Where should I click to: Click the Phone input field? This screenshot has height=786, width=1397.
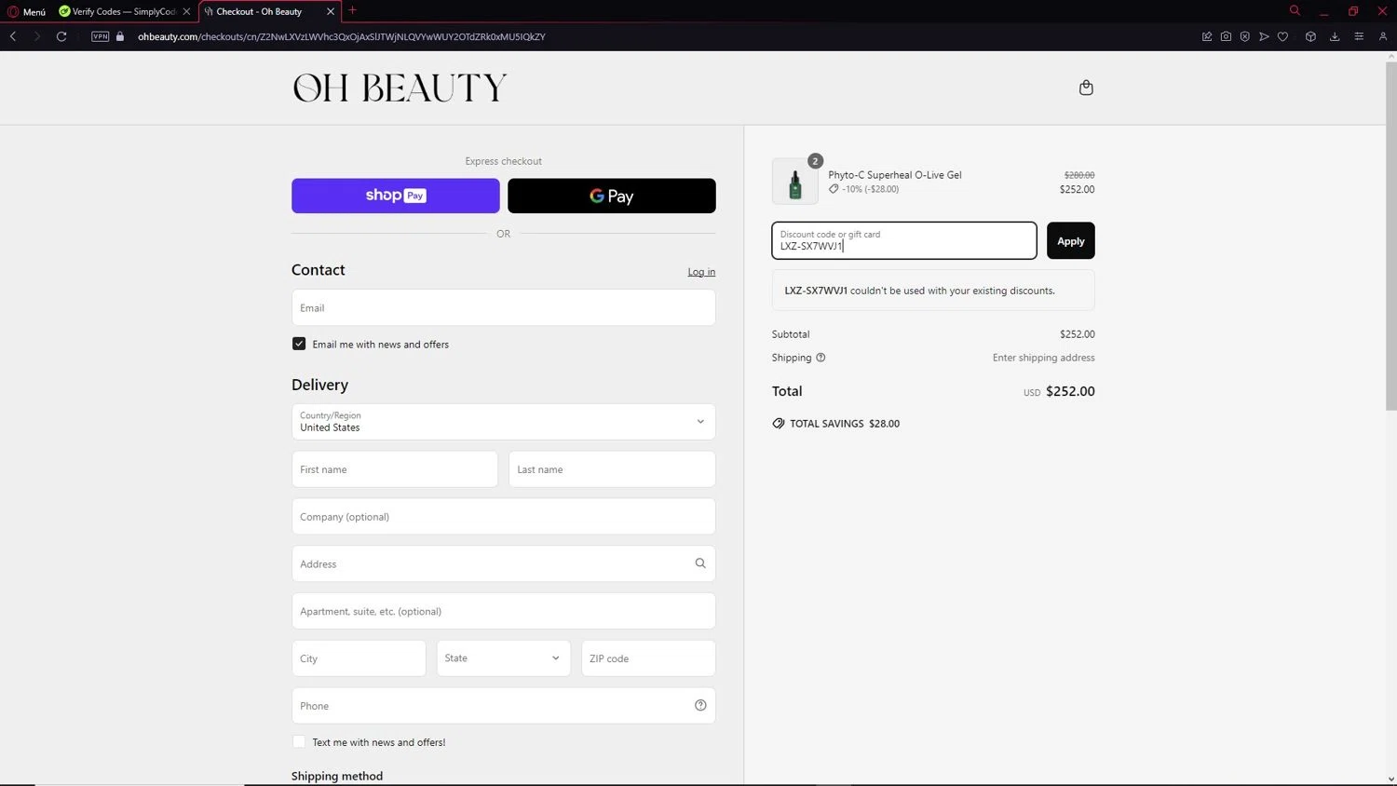(504, 705)
